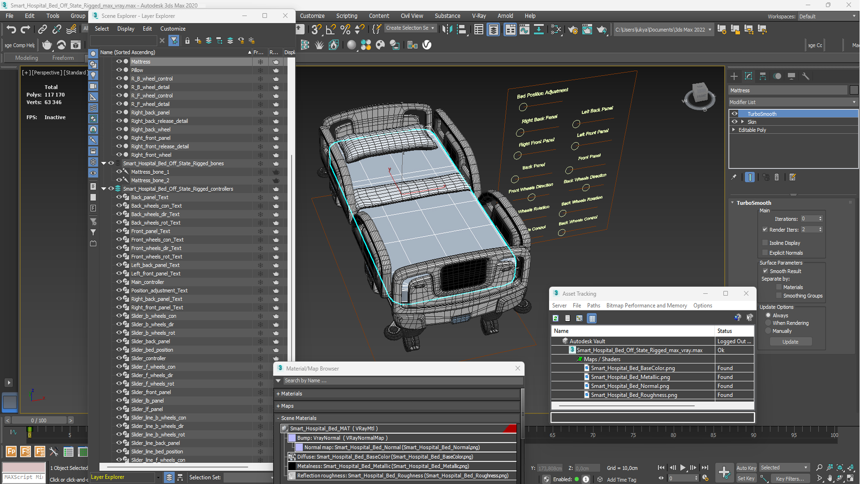Select the Manually update radio option
860x484 pixels.
coord(768,331)
